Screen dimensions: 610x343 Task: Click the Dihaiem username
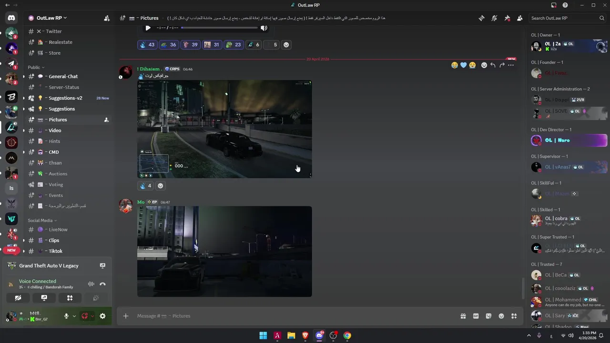click(149, 69)
